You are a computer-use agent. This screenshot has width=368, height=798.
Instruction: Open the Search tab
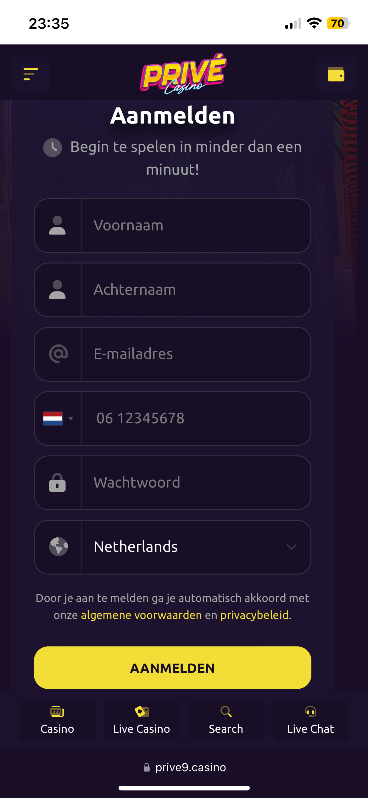(226, 720)
